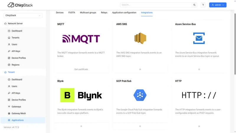This screenshot has width=236, height=133.
Task: Click the Regions compass icon
Action: (9, 65)
